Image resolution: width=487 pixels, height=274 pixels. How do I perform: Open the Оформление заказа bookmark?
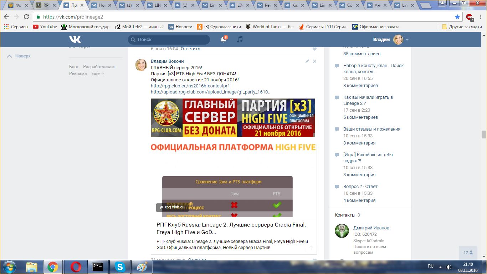(376, 27)
